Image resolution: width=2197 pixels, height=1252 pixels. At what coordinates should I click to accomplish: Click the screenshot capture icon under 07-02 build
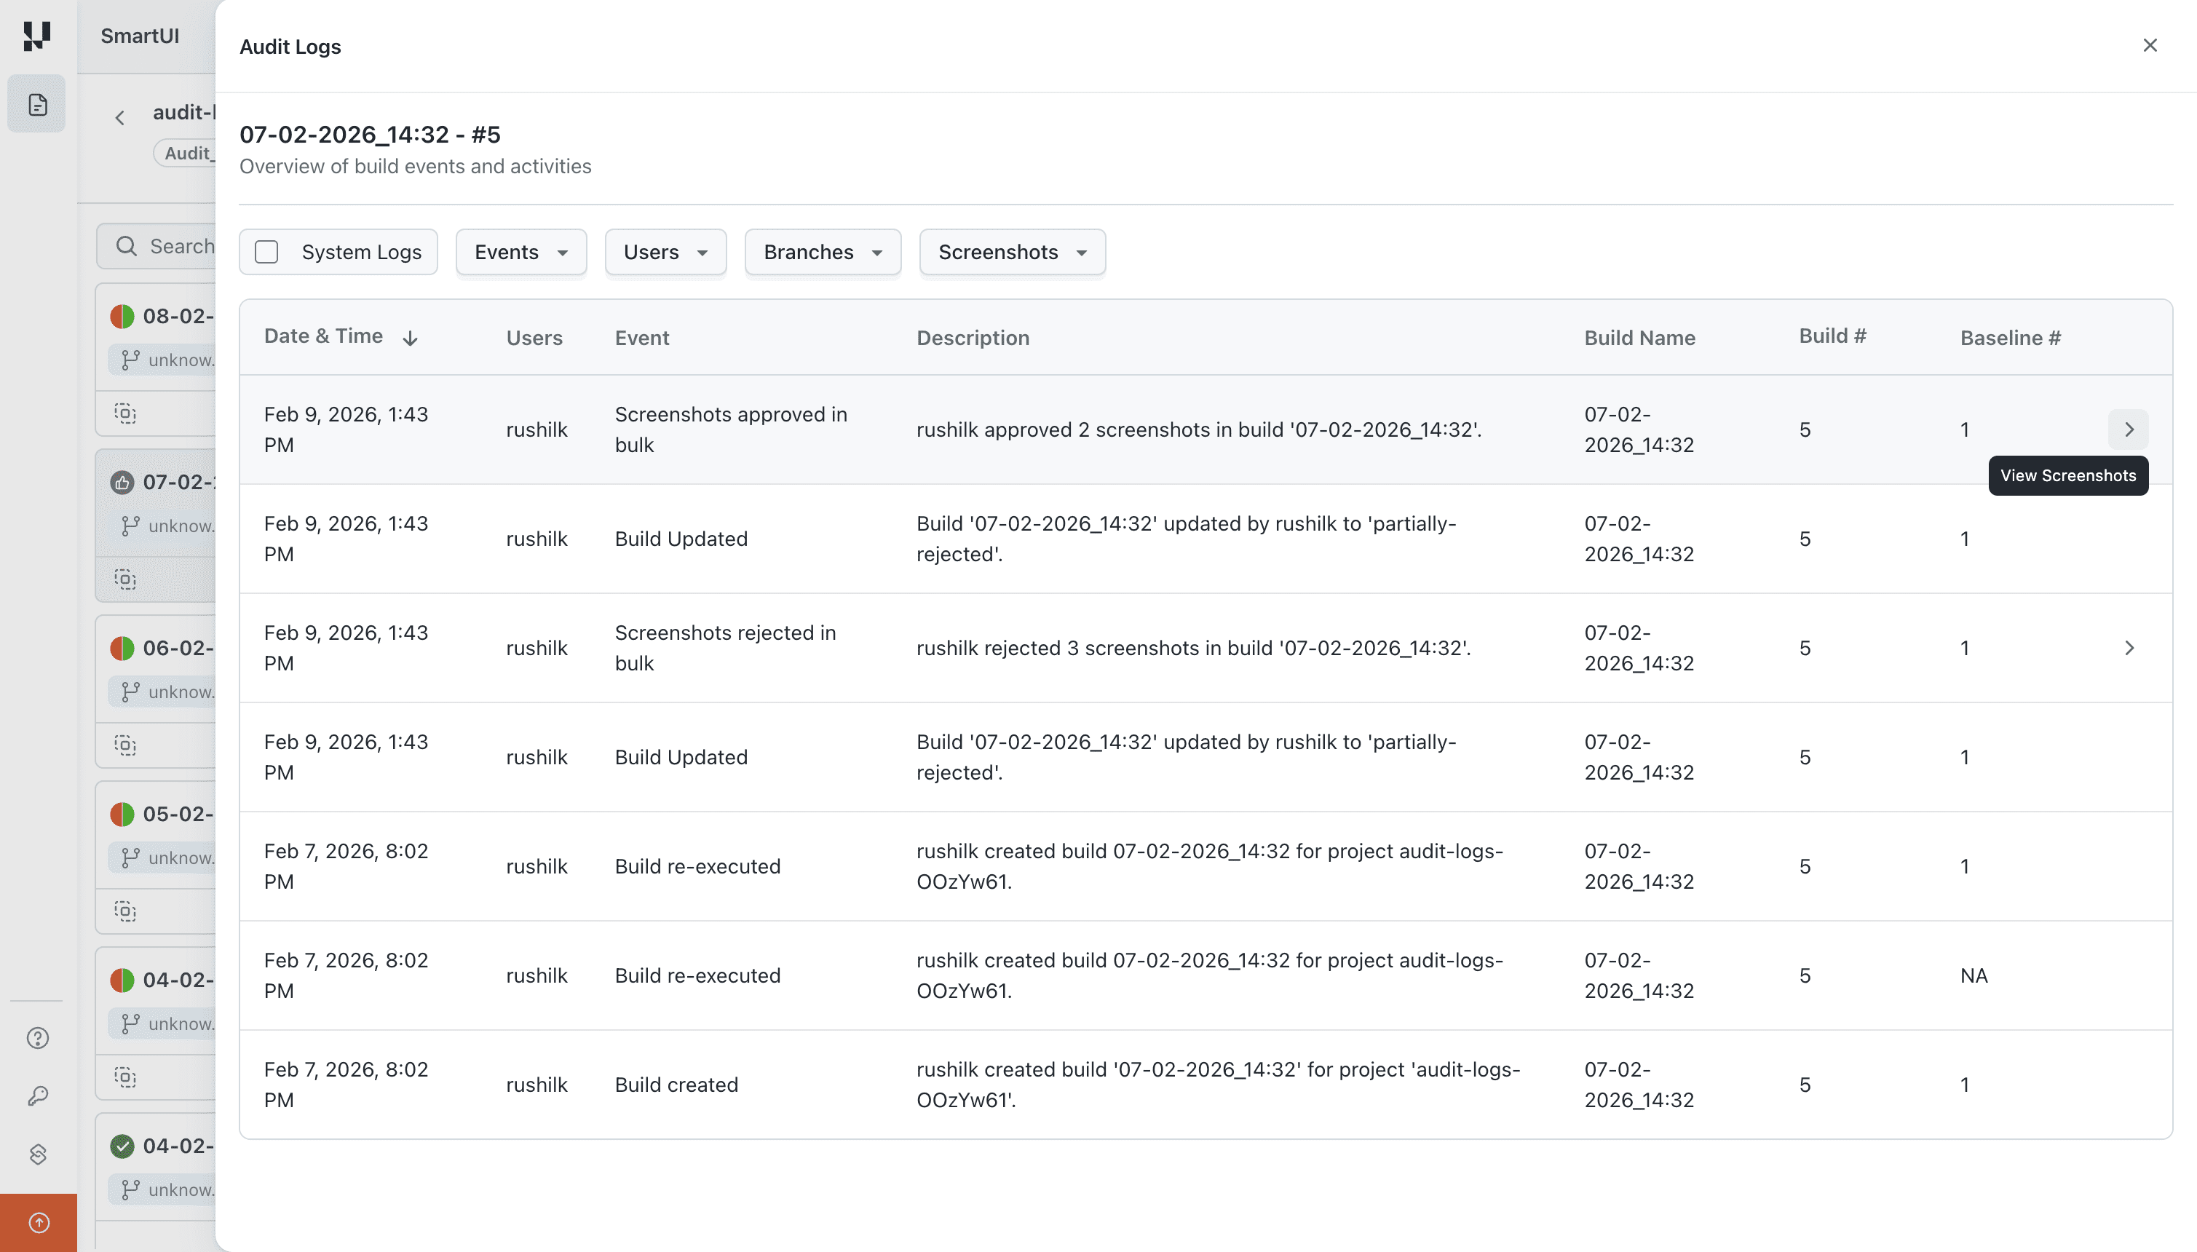[125, 579]
